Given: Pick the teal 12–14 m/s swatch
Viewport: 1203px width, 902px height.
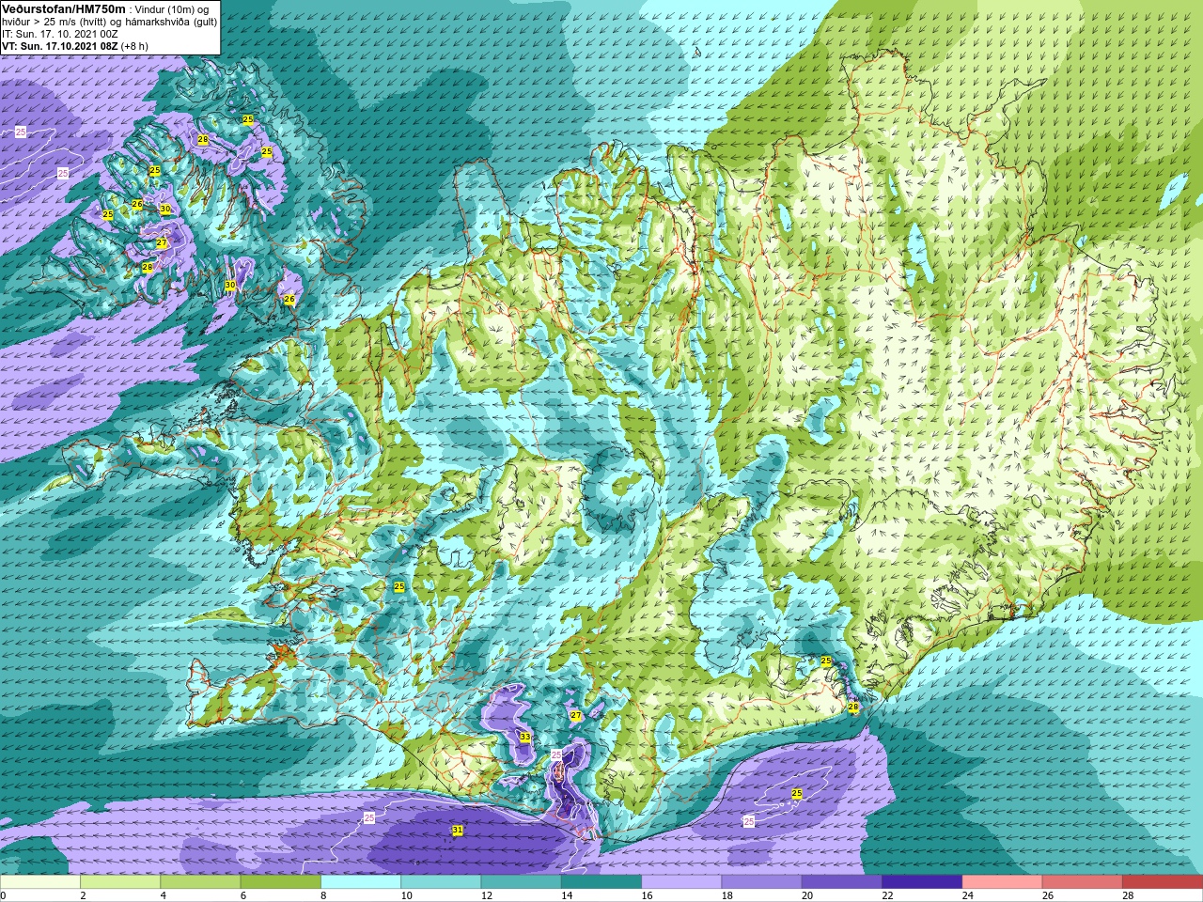Looking at the screenshot, I should (521, 882).
